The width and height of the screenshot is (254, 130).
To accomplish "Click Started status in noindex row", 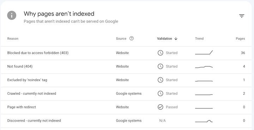I will coord(172,80).
